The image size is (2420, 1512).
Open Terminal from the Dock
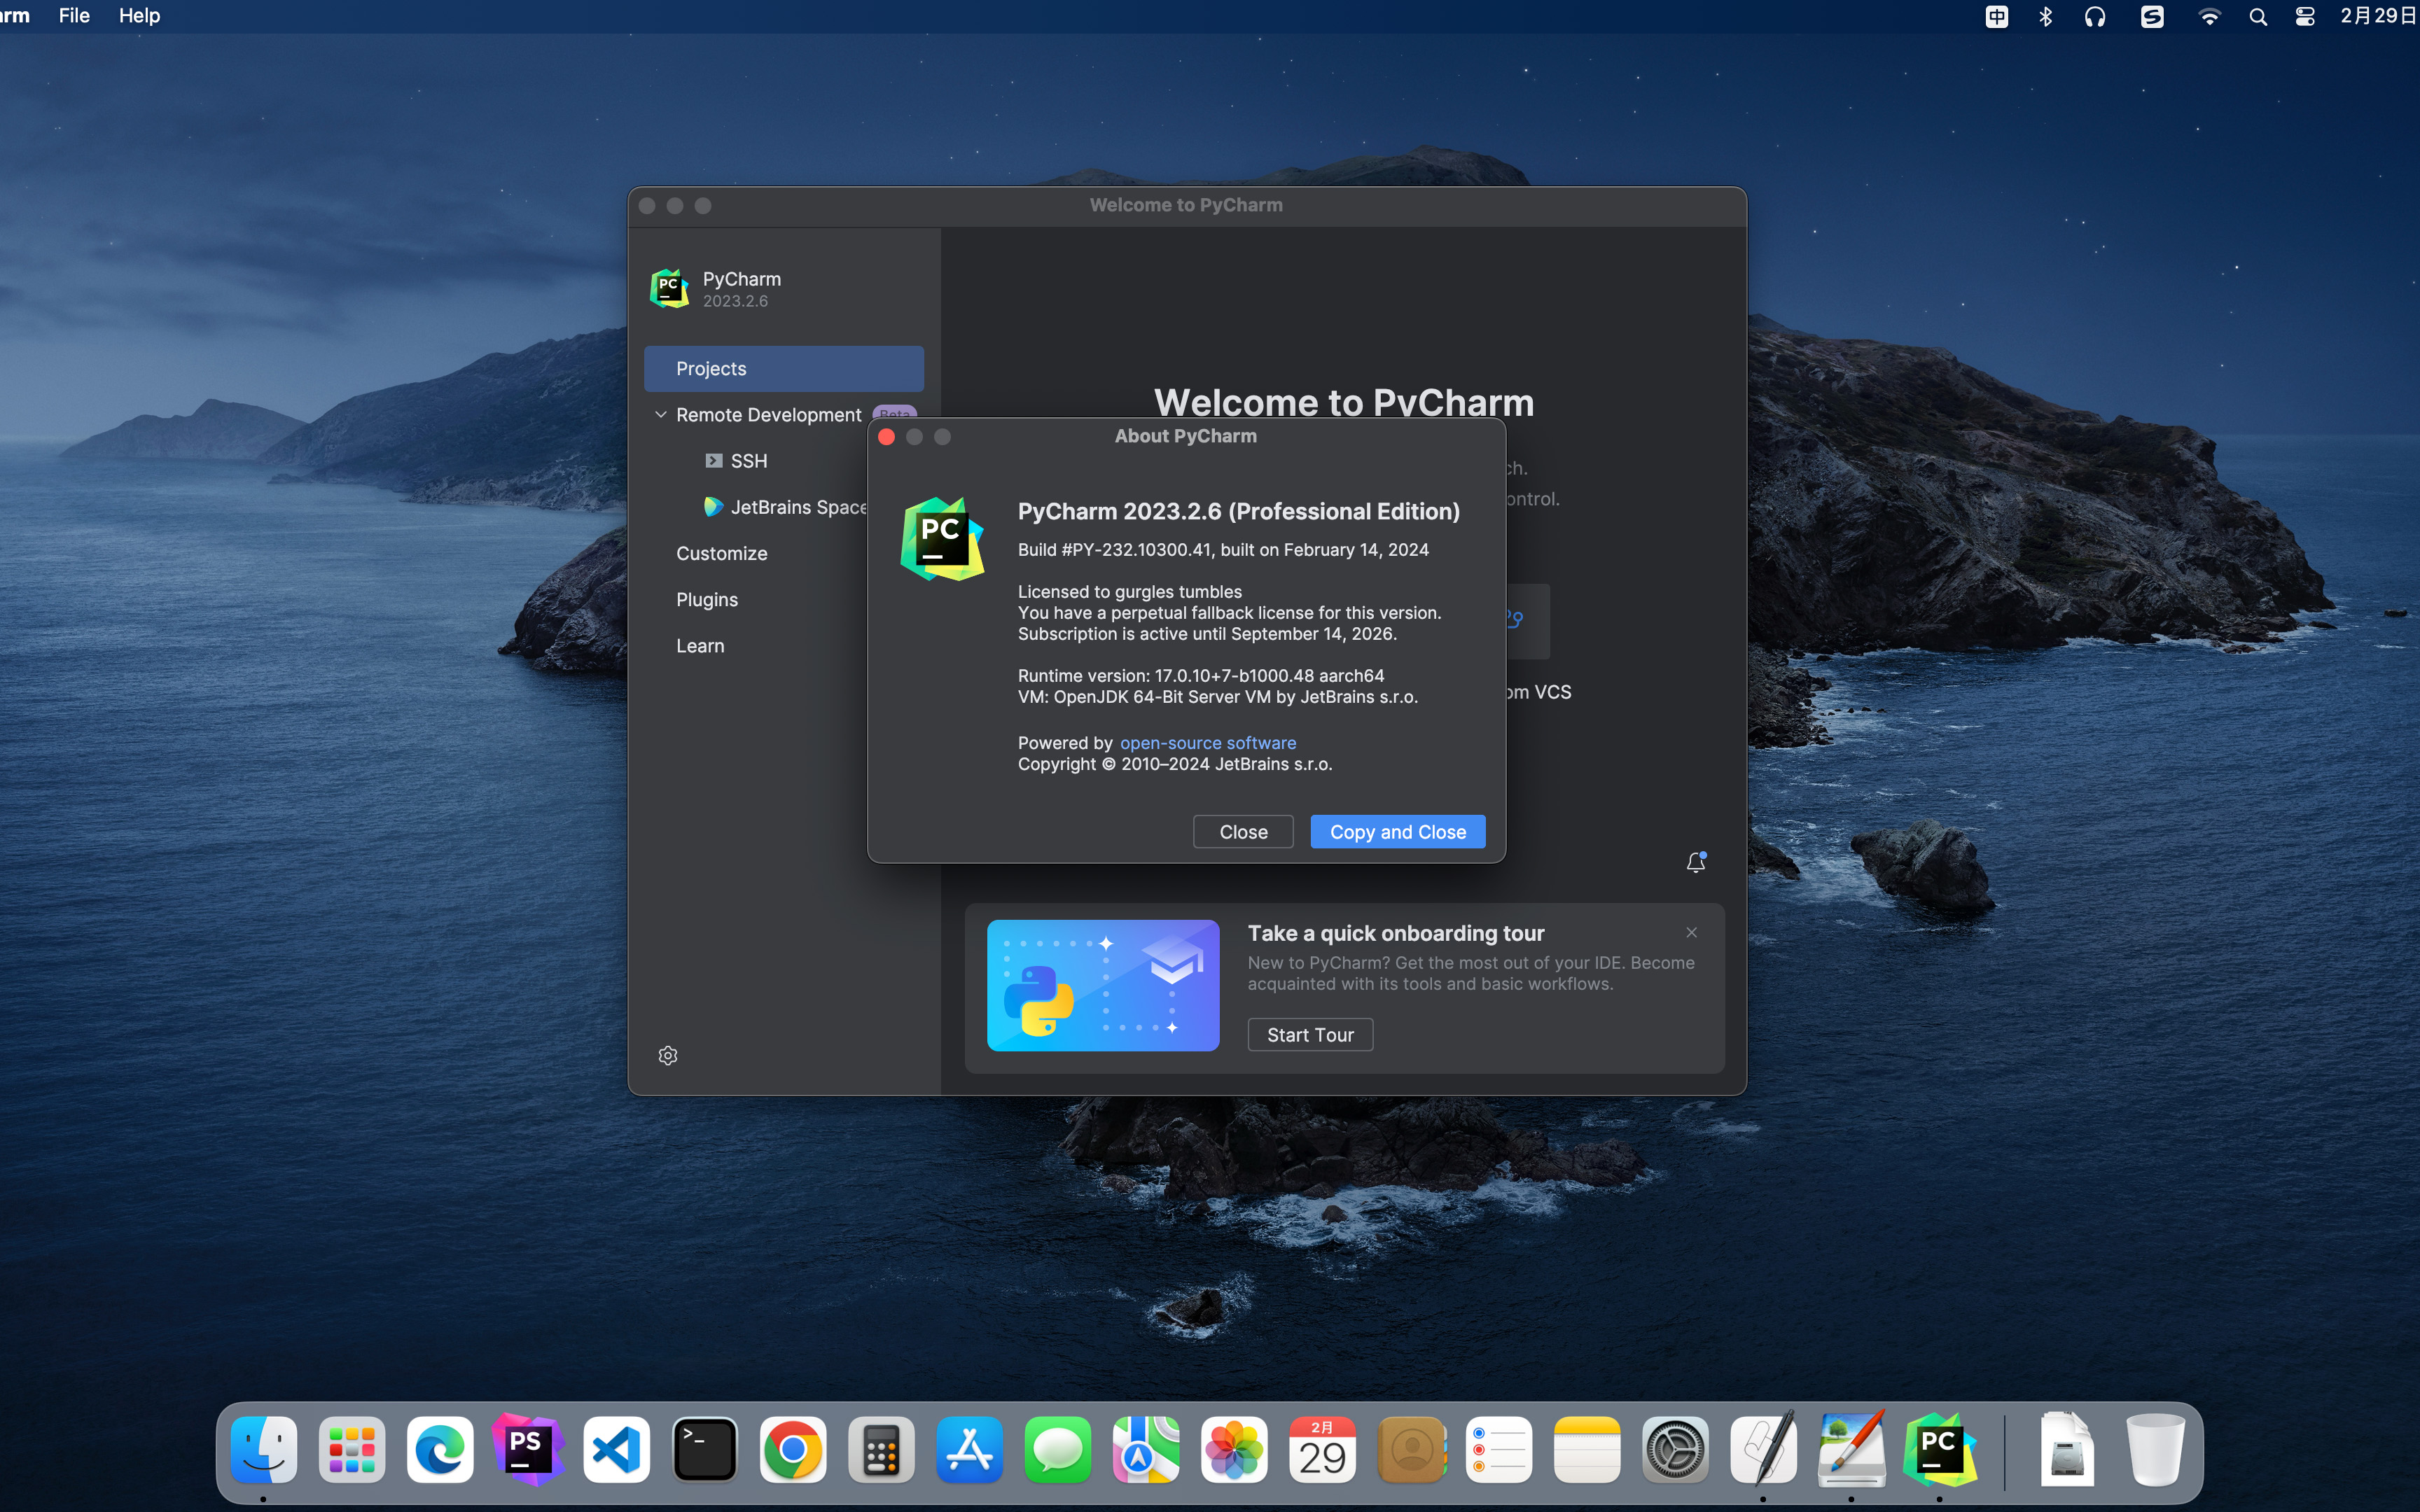point(704,1450)
